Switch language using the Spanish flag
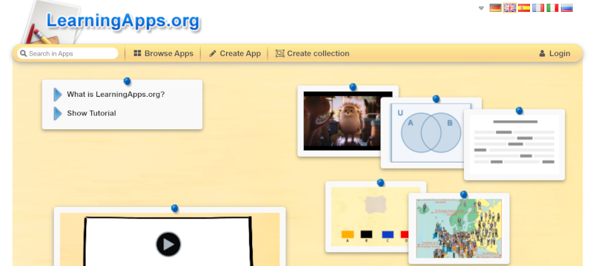The height and width of the screenshot is (266, 593). pos(524,7)
